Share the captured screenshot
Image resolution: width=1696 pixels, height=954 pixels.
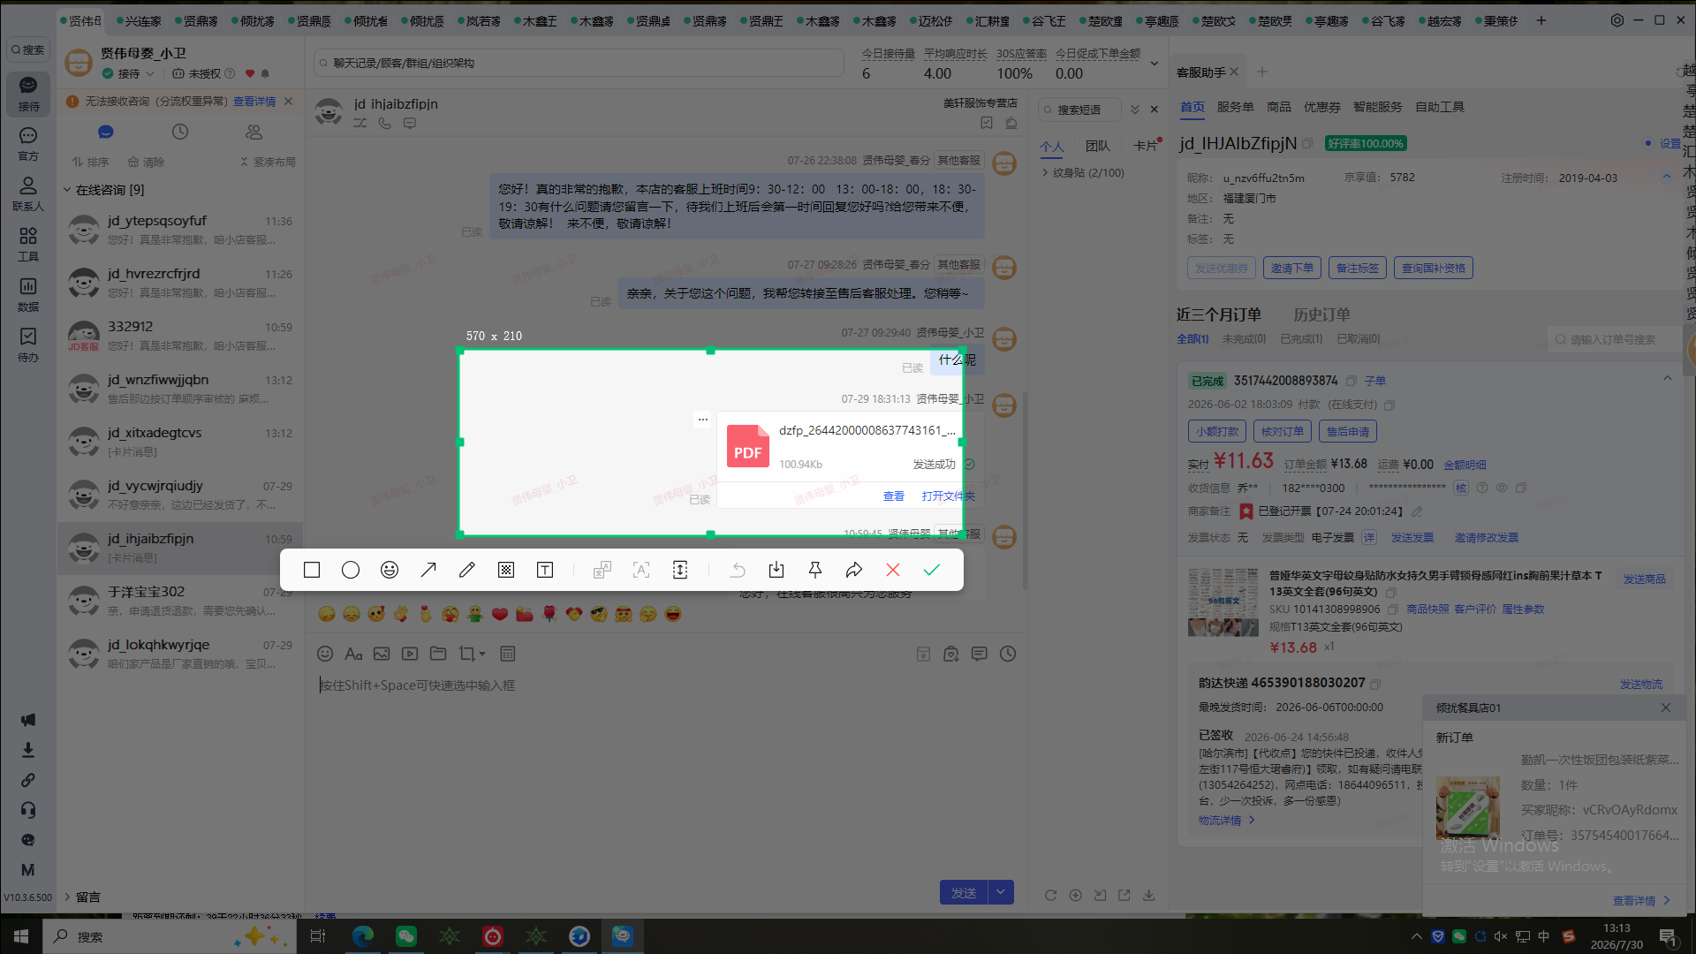click(x=854, y=570)
